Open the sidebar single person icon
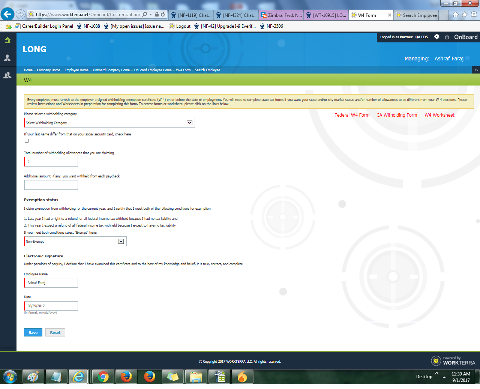Screen dimensions: 480x389 pyautogui.click(x=7, y=58)
